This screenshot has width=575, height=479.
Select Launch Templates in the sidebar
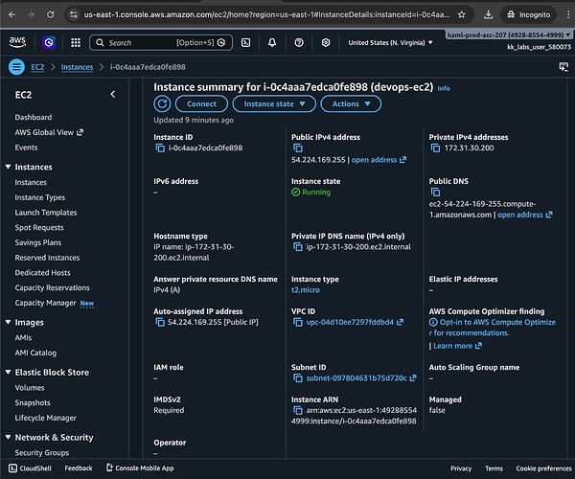(46, 213)
